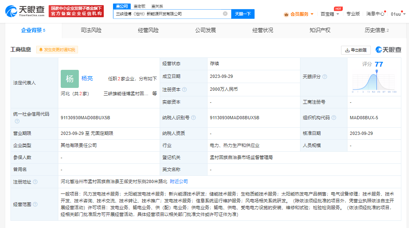Click the help icon beside 纳税人识别号
409x228 pixels.
tap(193, 118)
